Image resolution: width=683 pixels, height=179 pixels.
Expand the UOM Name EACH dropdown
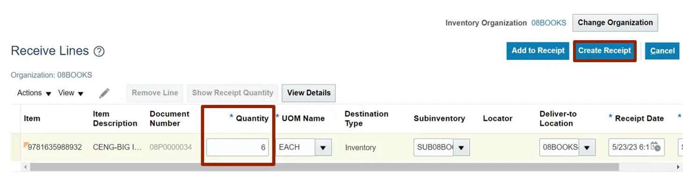point(323,147)
